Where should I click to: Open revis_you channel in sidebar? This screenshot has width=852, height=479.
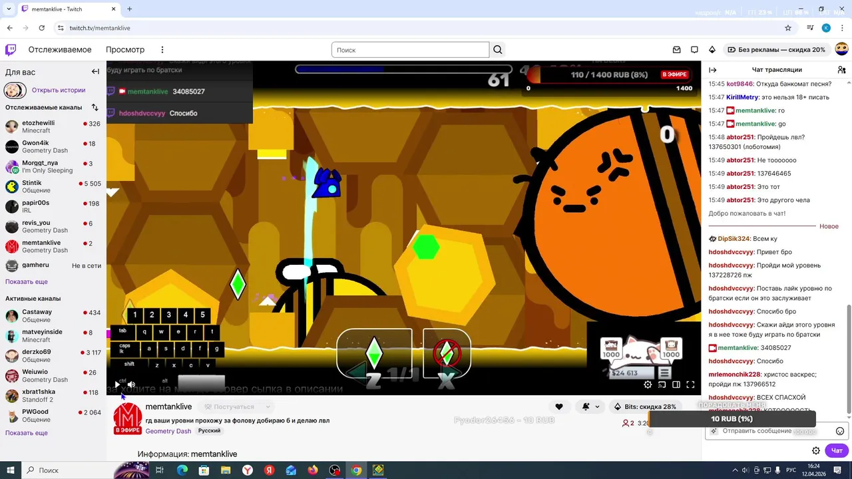pyautogui.click(x=53, y=226)
